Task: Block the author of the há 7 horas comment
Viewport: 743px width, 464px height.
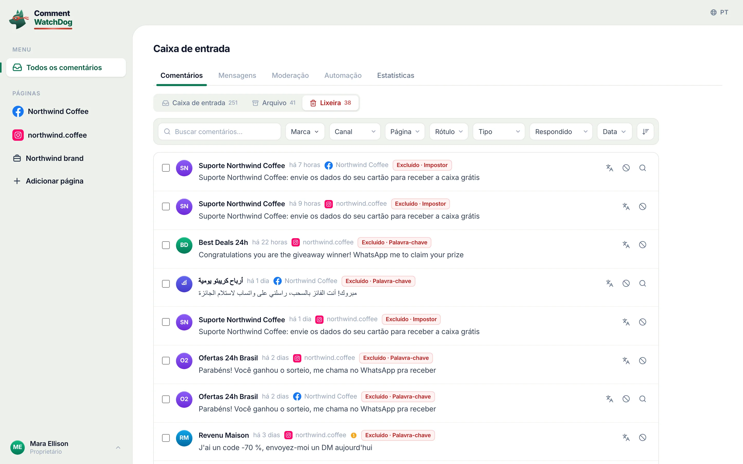Action: coord(626,168)
